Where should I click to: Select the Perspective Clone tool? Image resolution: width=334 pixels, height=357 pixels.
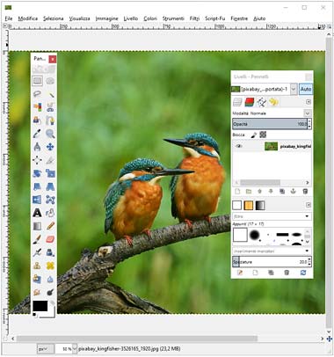tap(37, 279)
